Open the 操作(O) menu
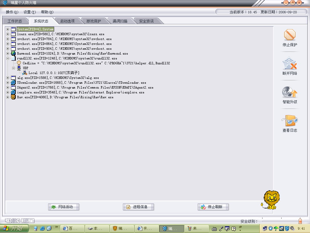 pos(12,12)
